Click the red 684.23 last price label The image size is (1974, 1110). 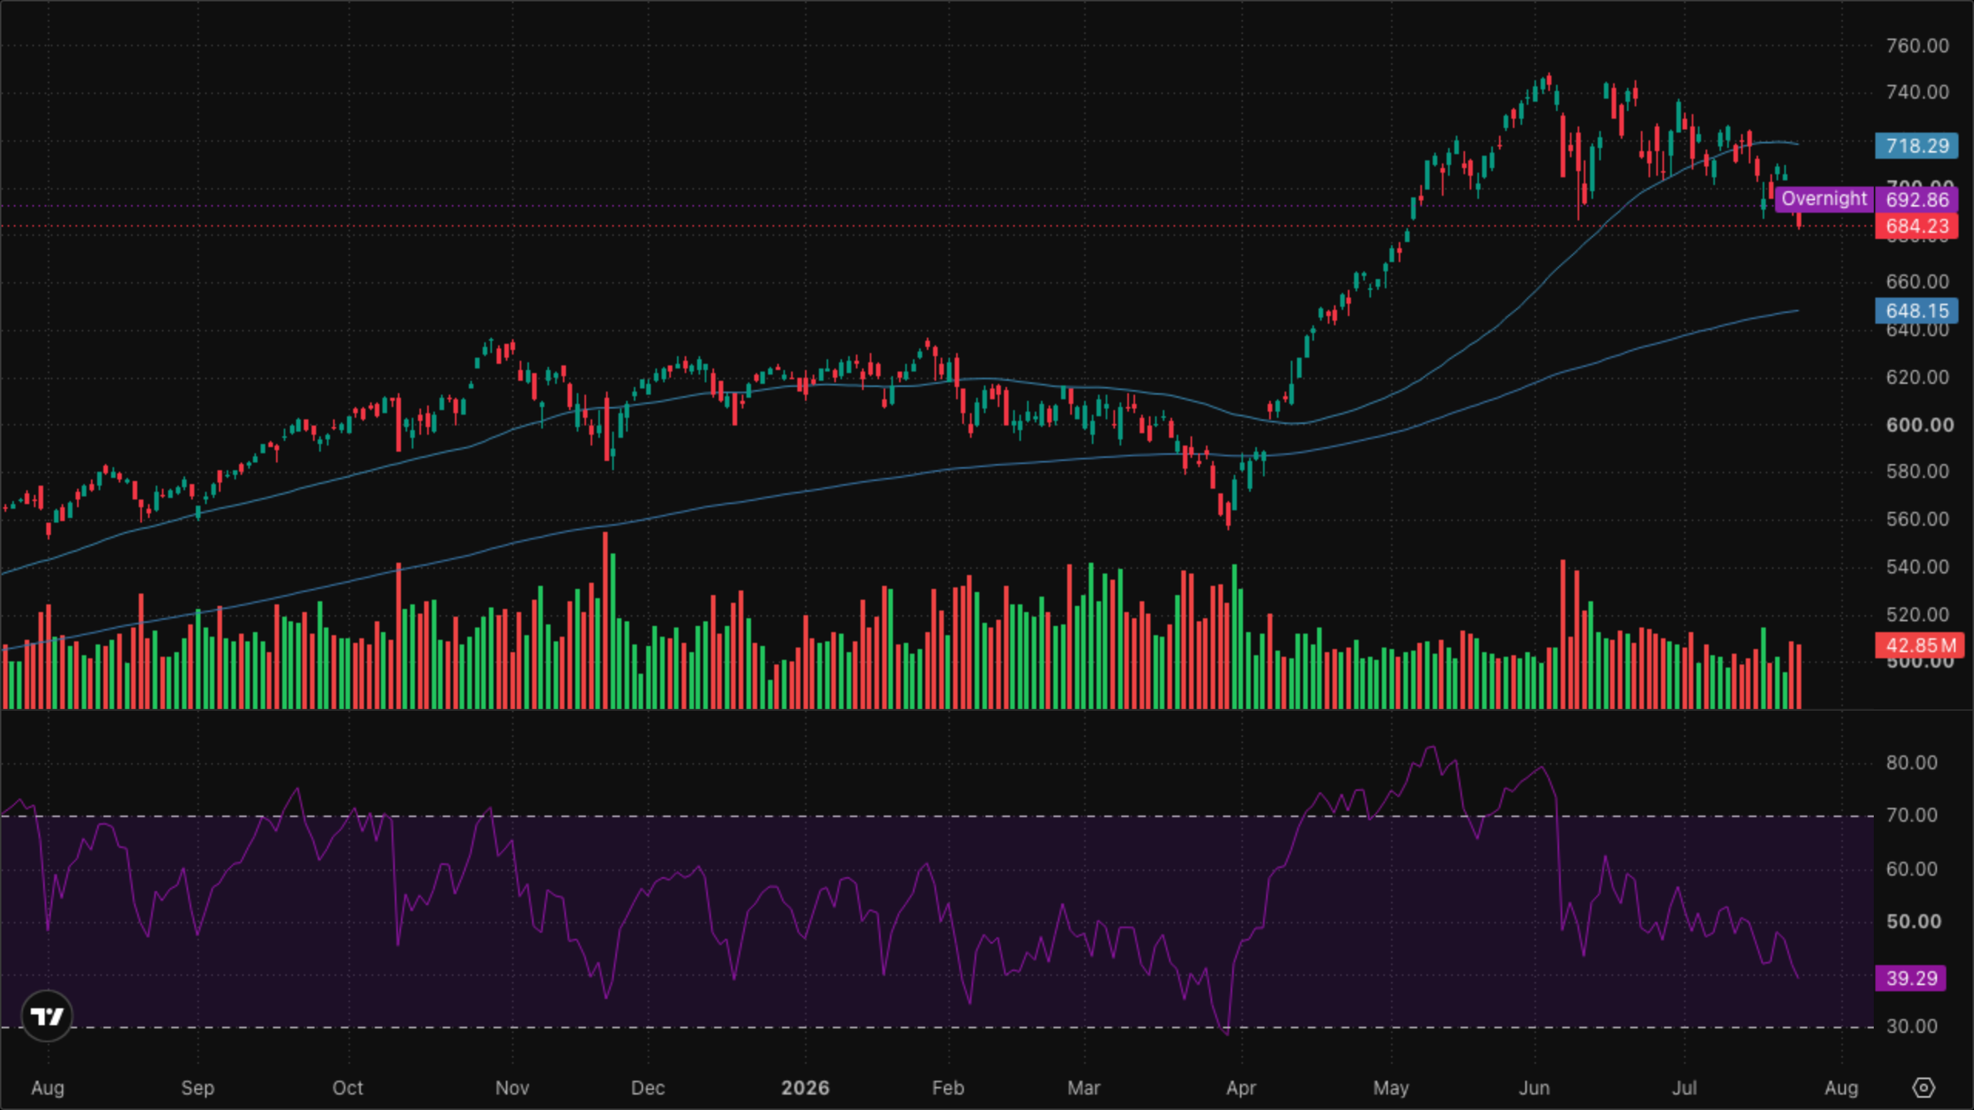pos(1916,226)
